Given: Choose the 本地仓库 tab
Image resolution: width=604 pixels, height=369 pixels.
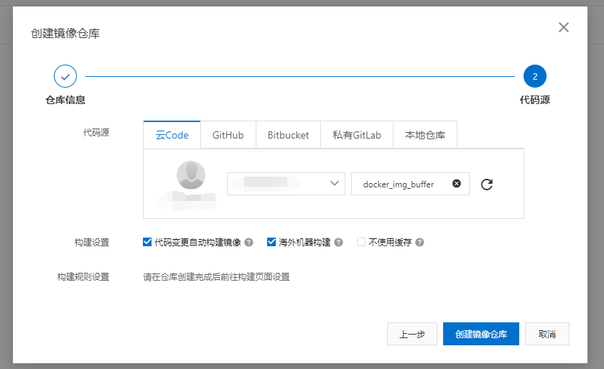Looking at the screenshot, I should tap(424, 135).
